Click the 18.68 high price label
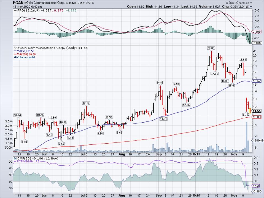 pyautogui.click(x=243, y=60)
